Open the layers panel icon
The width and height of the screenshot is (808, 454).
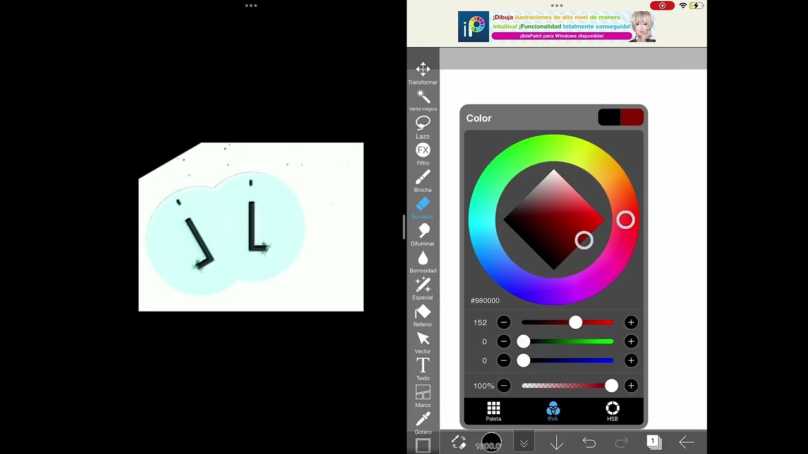coord(654,443)
